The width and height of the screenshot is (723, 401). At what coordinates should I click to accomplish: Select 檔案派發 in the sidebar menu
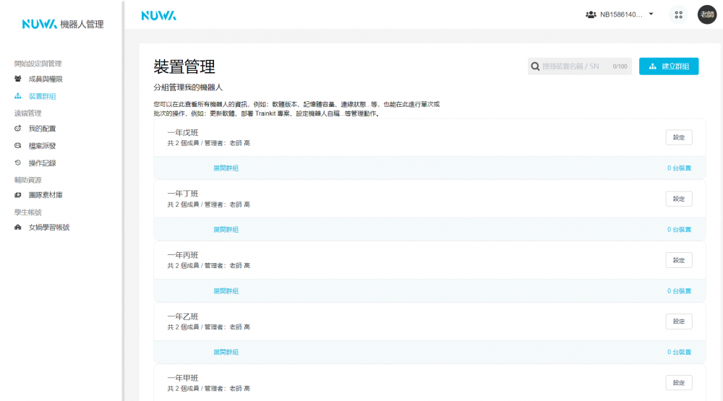(42, 146)
